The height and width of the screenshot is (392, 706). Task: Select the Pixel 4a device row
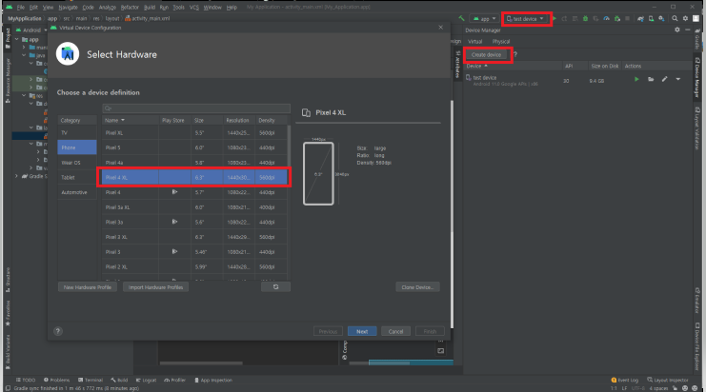194,163
